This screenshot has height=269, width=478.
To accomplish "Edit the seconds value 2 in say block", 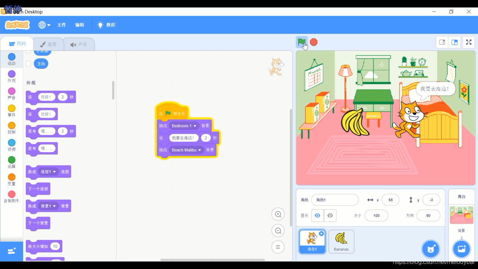I will click(x=206, y=138).
